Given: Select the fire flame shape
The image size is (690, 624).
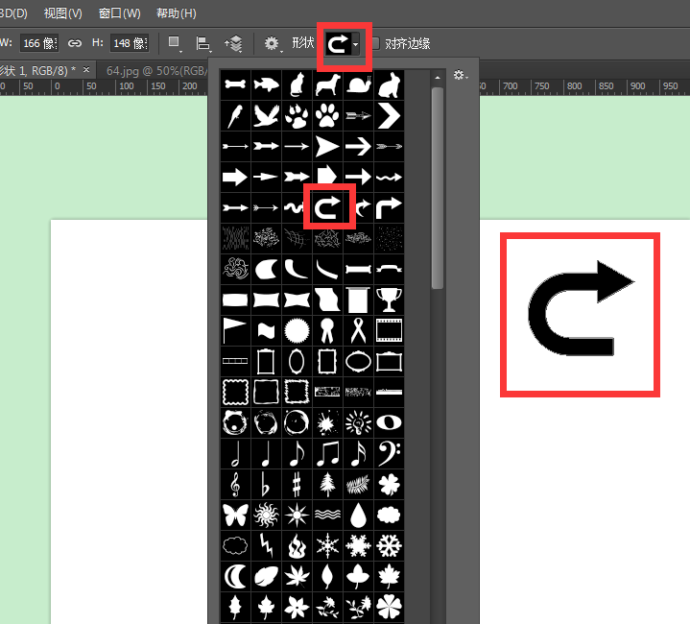Looking at the screenshot, I should (297, 546).
